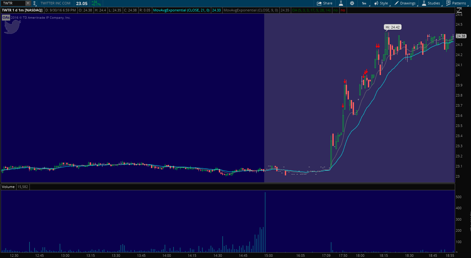
Task: Click the 'Hi: 24.42' price bubble
Action: [x=393, y=27]
